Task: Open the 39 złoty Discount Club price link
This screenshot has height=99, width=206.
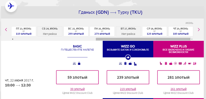Action: [x=77, y=89]
